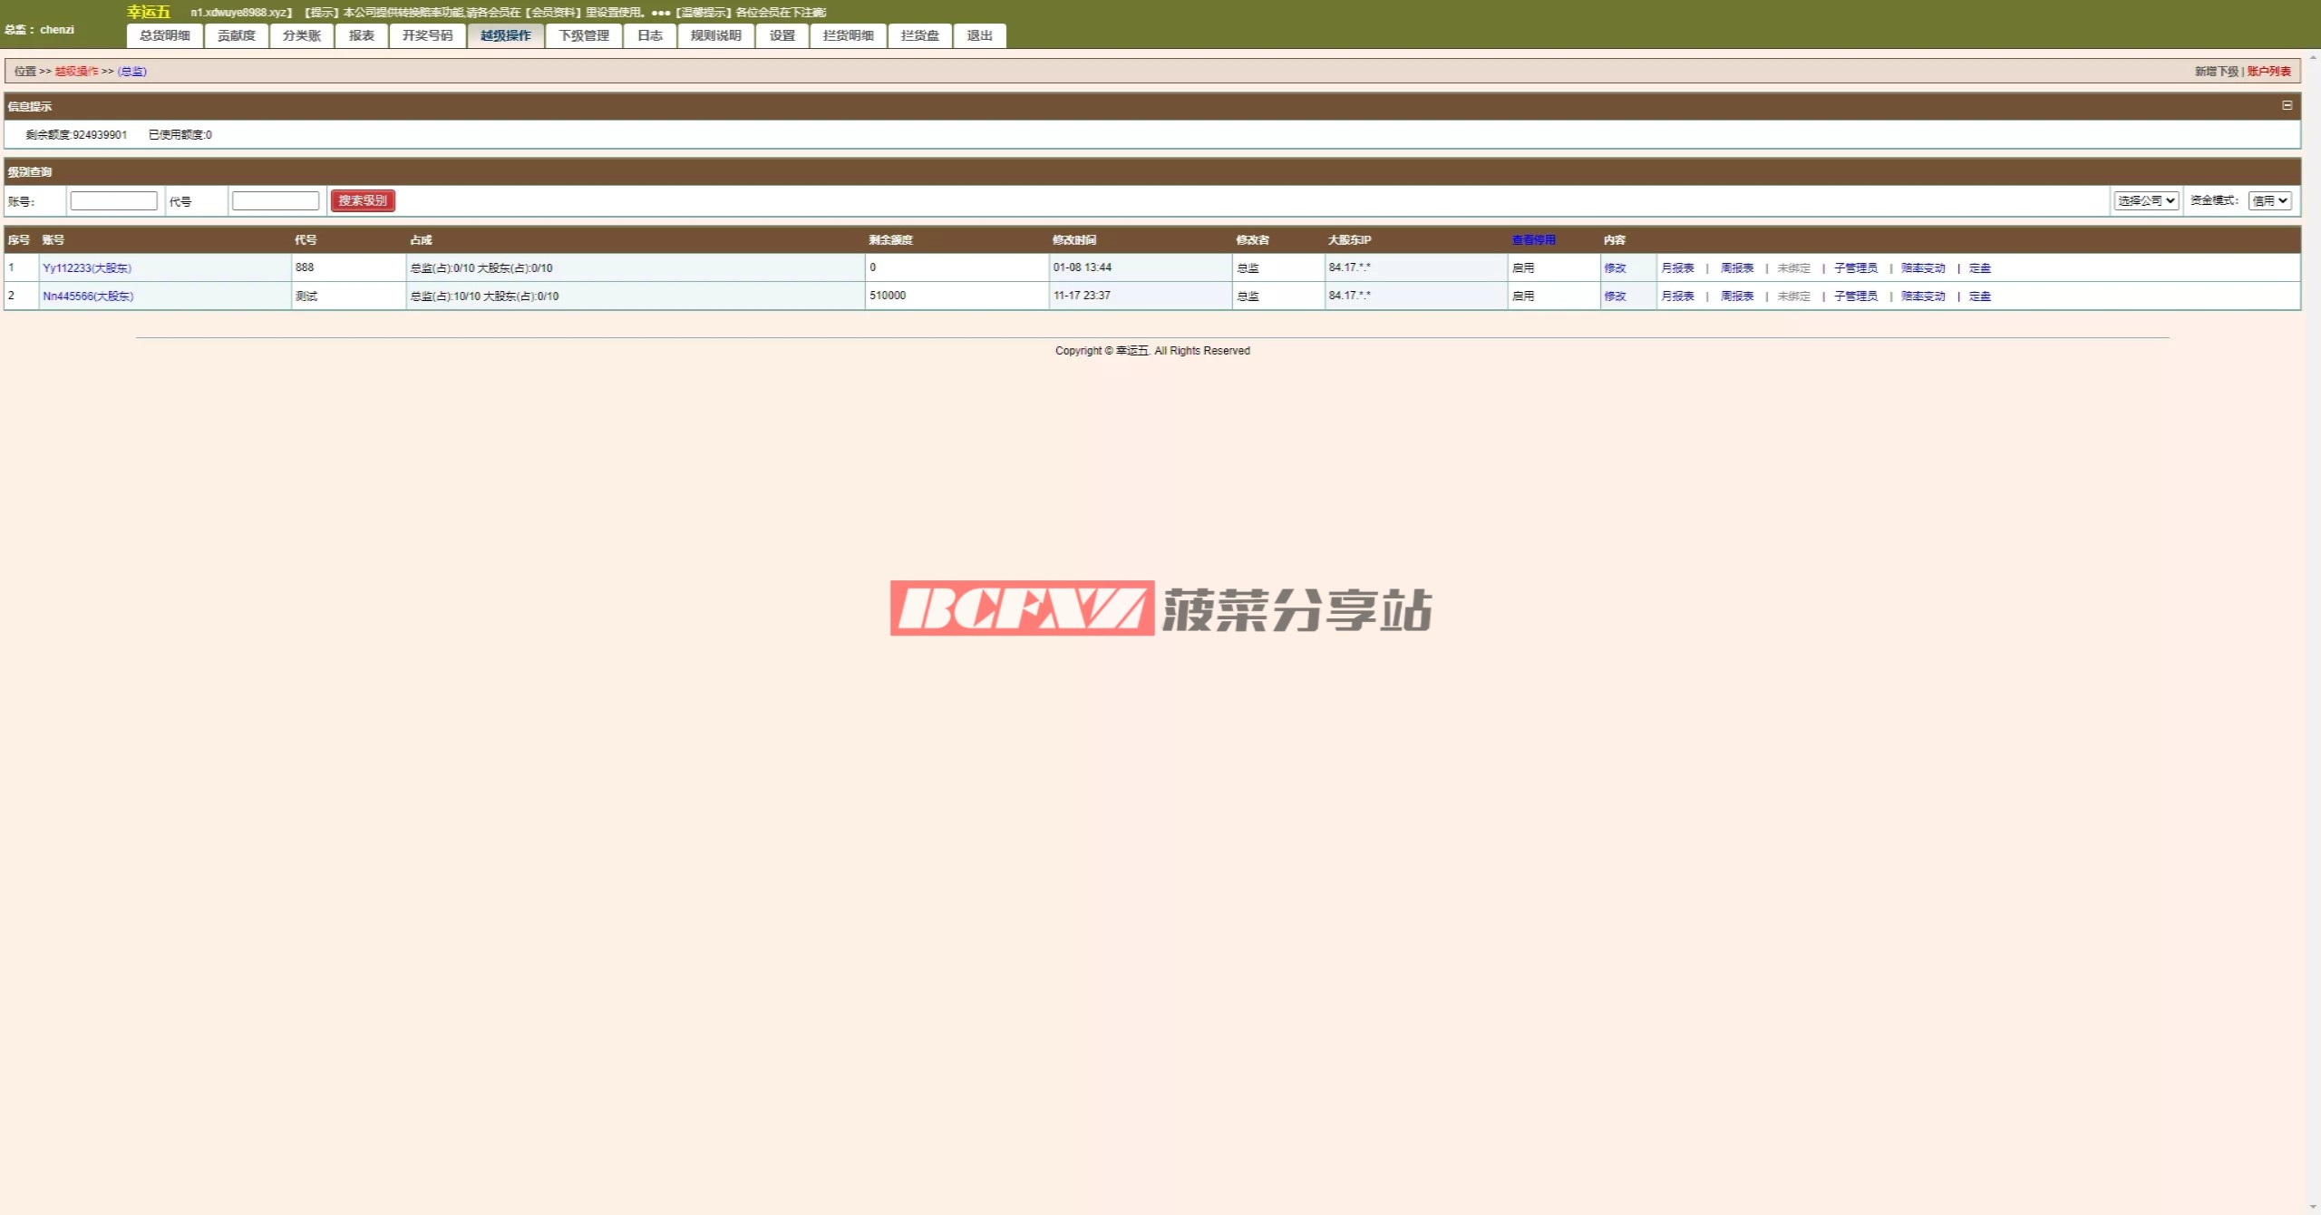Click the red 搜索级别 button

(x=363, y=200)
